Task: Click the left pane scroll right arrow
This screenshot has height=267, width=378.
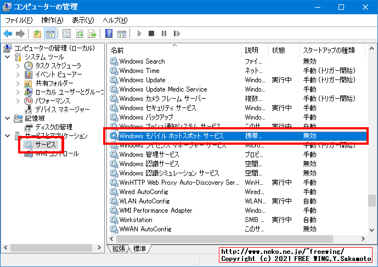Action: pyautogui.click(x=99, y=247)
